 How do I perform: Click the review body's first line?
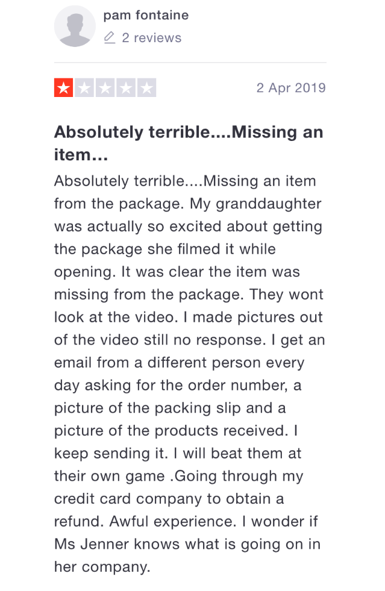[x=185, y=181]
